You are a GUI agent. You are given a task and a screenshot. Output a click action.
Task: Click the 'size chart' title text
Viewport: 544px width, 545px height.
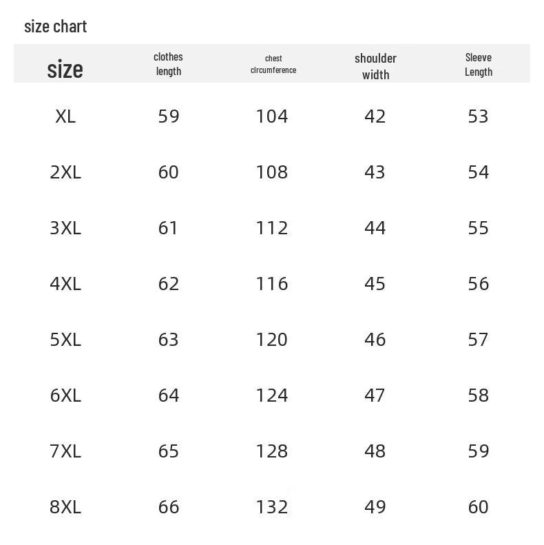[x=56, y=27]
